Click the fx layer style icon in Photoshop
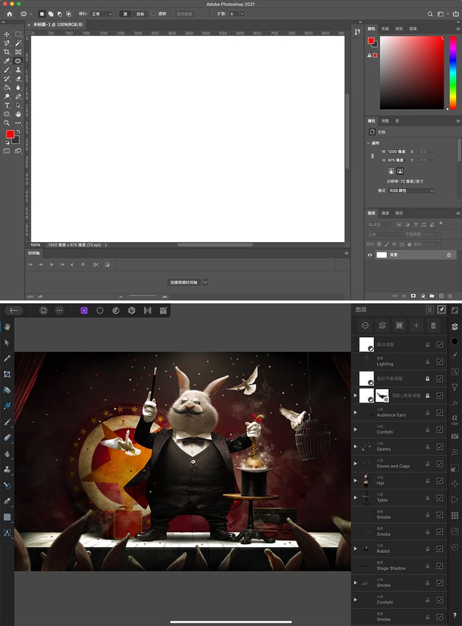 pyautogui.click(x=404, y=296)
